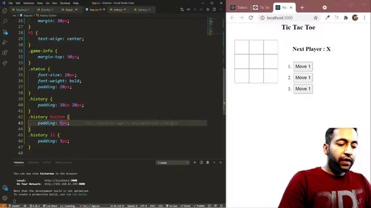Screen dimensions: 371x208
Task: Reload the localhost page in Chrome
Action: pyautogui.click(x=251, y=18)
